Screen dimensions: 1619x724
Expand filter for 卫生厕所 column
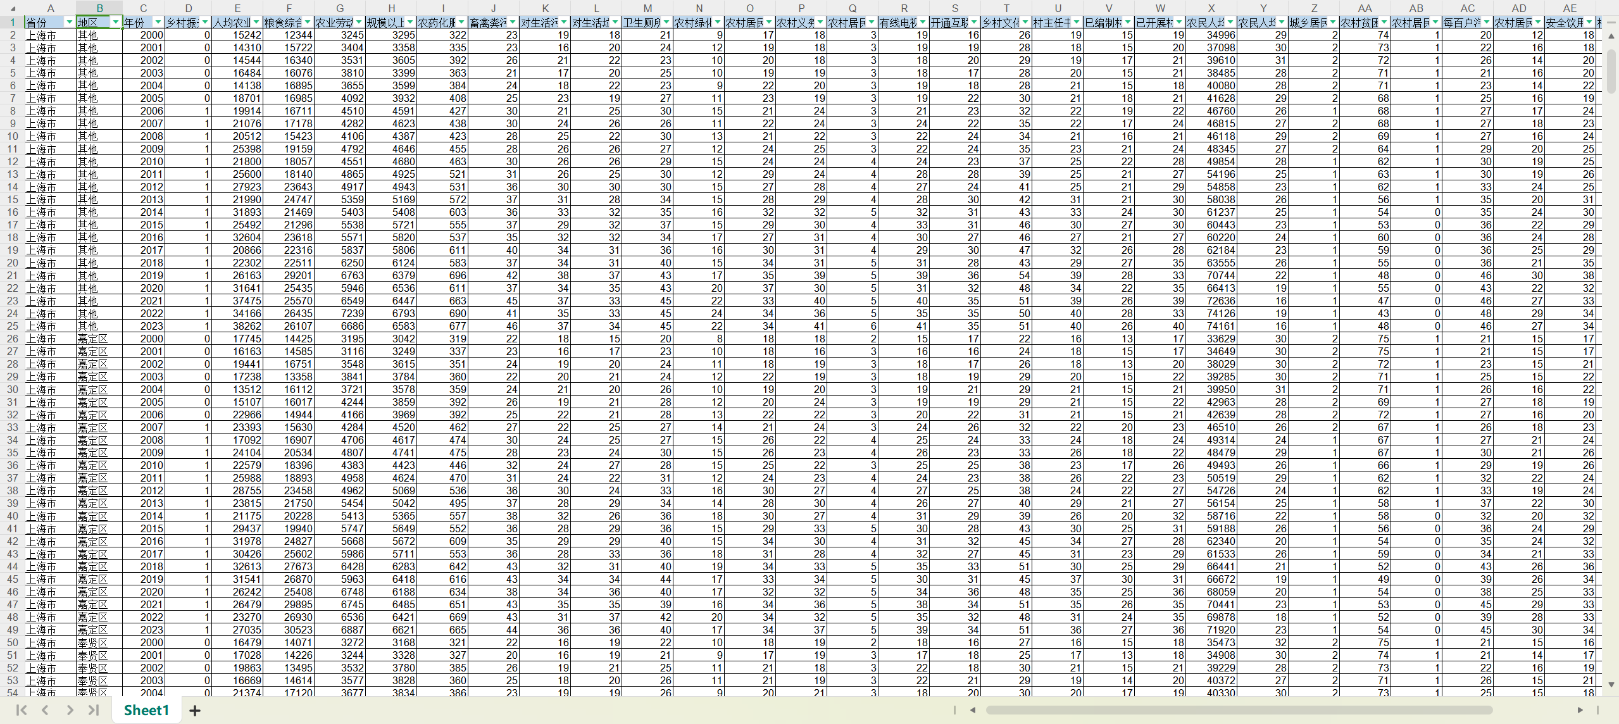tap(666, 23)
